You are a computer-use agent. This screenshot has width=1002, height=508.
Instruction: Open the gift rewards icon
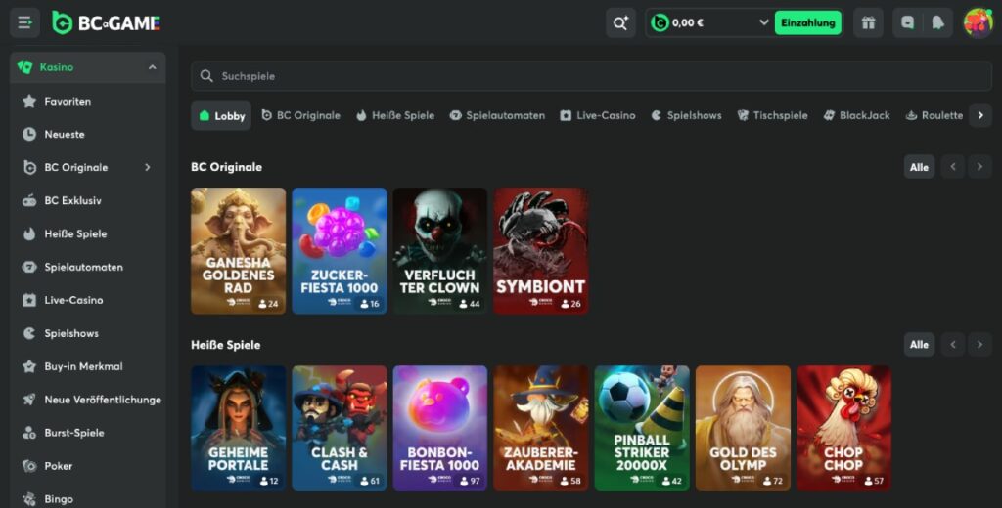(868, 23)
